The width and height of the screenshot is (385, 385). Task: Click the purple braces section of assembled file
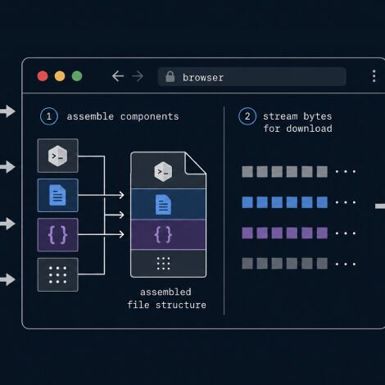coord(168,234)
